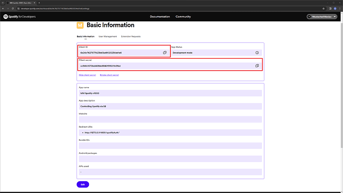
Task: Click the Basic Information heading
Action: pos(110,25)
